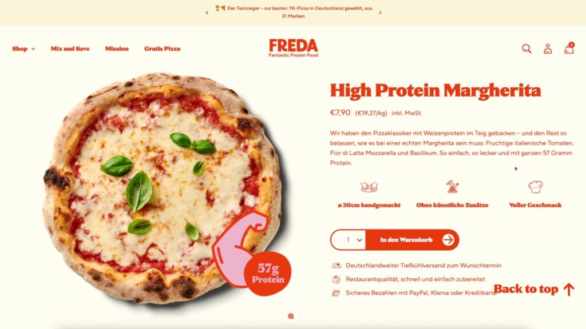Click the zoom magnifier under the pizza image
The width and height of the screenshot is (586, 329).
coord(291,316)
